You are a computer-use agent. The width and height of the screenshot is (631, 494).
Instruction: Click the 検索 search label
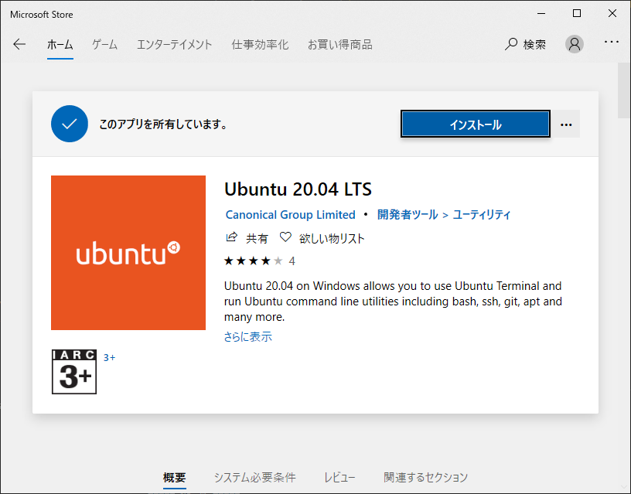(x=534, y=44)
